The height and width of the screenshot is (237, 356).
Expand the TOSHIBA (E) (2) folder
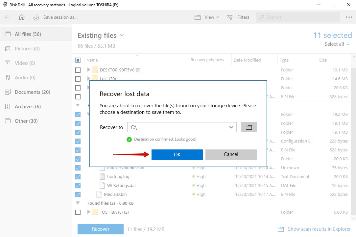click(x=89, y=212)
